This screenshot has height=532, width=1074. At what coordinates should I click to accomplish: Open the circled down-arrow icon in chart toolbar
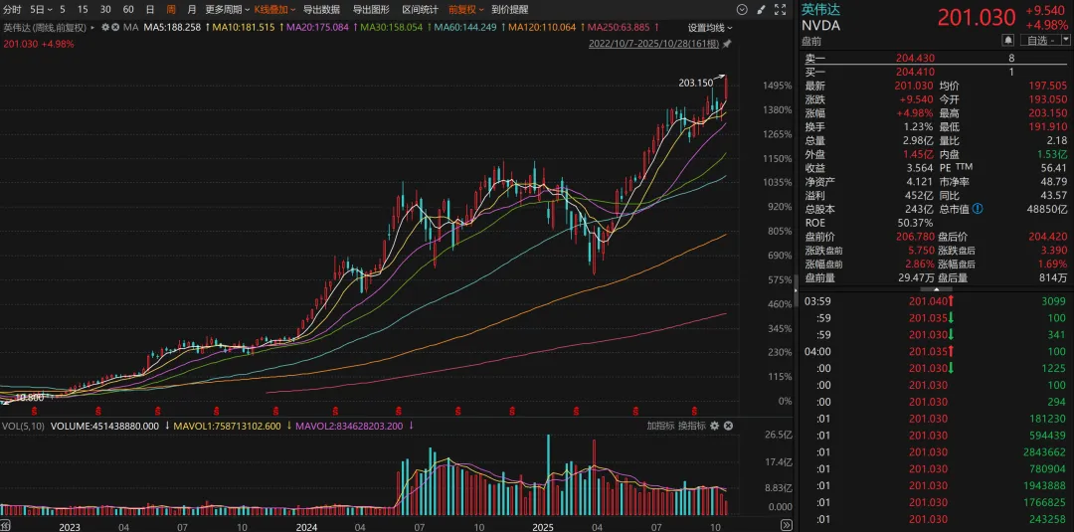pos(743,10)
